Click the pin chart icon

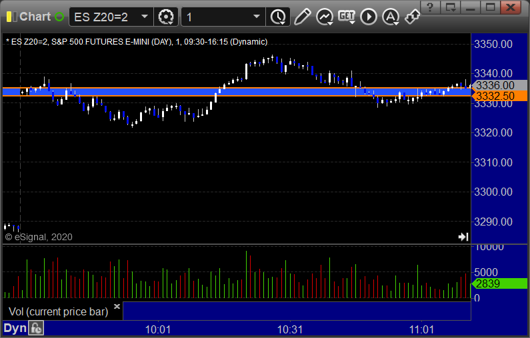tap(412, 17)
